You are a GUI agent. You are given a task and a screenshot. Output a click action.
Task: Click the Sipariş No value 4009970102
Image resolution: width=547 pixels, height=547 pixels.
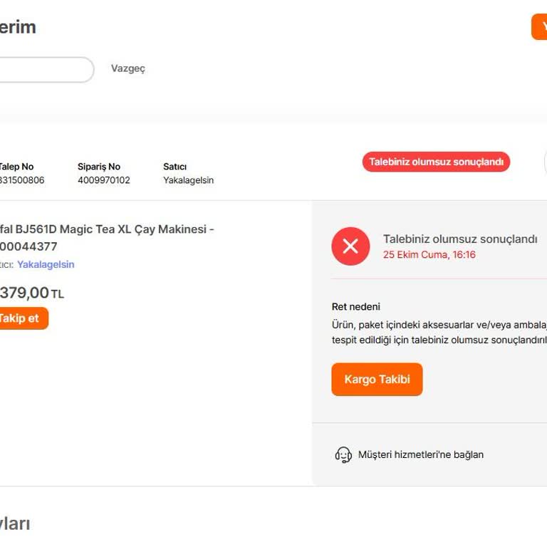tap(104, 180)
